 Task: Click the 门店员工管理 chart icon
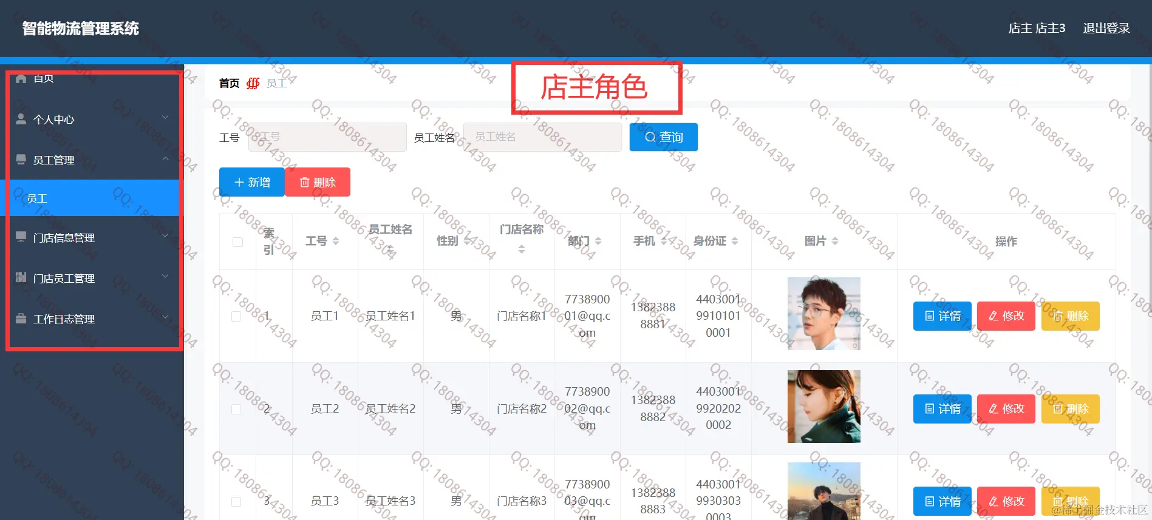point(21,277)
